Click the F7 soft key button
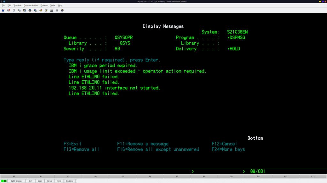327x183 pixels. (177, 176)
